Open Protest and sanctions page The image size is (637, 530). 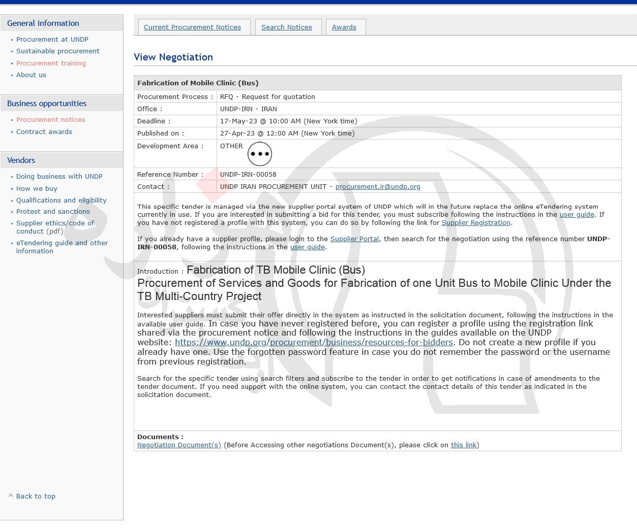click(53, 212)
